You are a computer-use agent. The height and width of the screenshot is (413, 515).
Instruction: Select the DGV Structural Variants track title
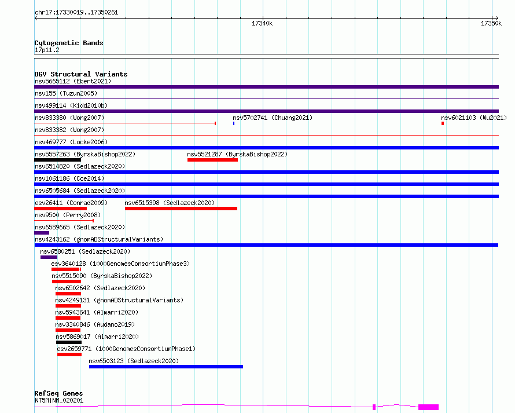click(81, 74)
